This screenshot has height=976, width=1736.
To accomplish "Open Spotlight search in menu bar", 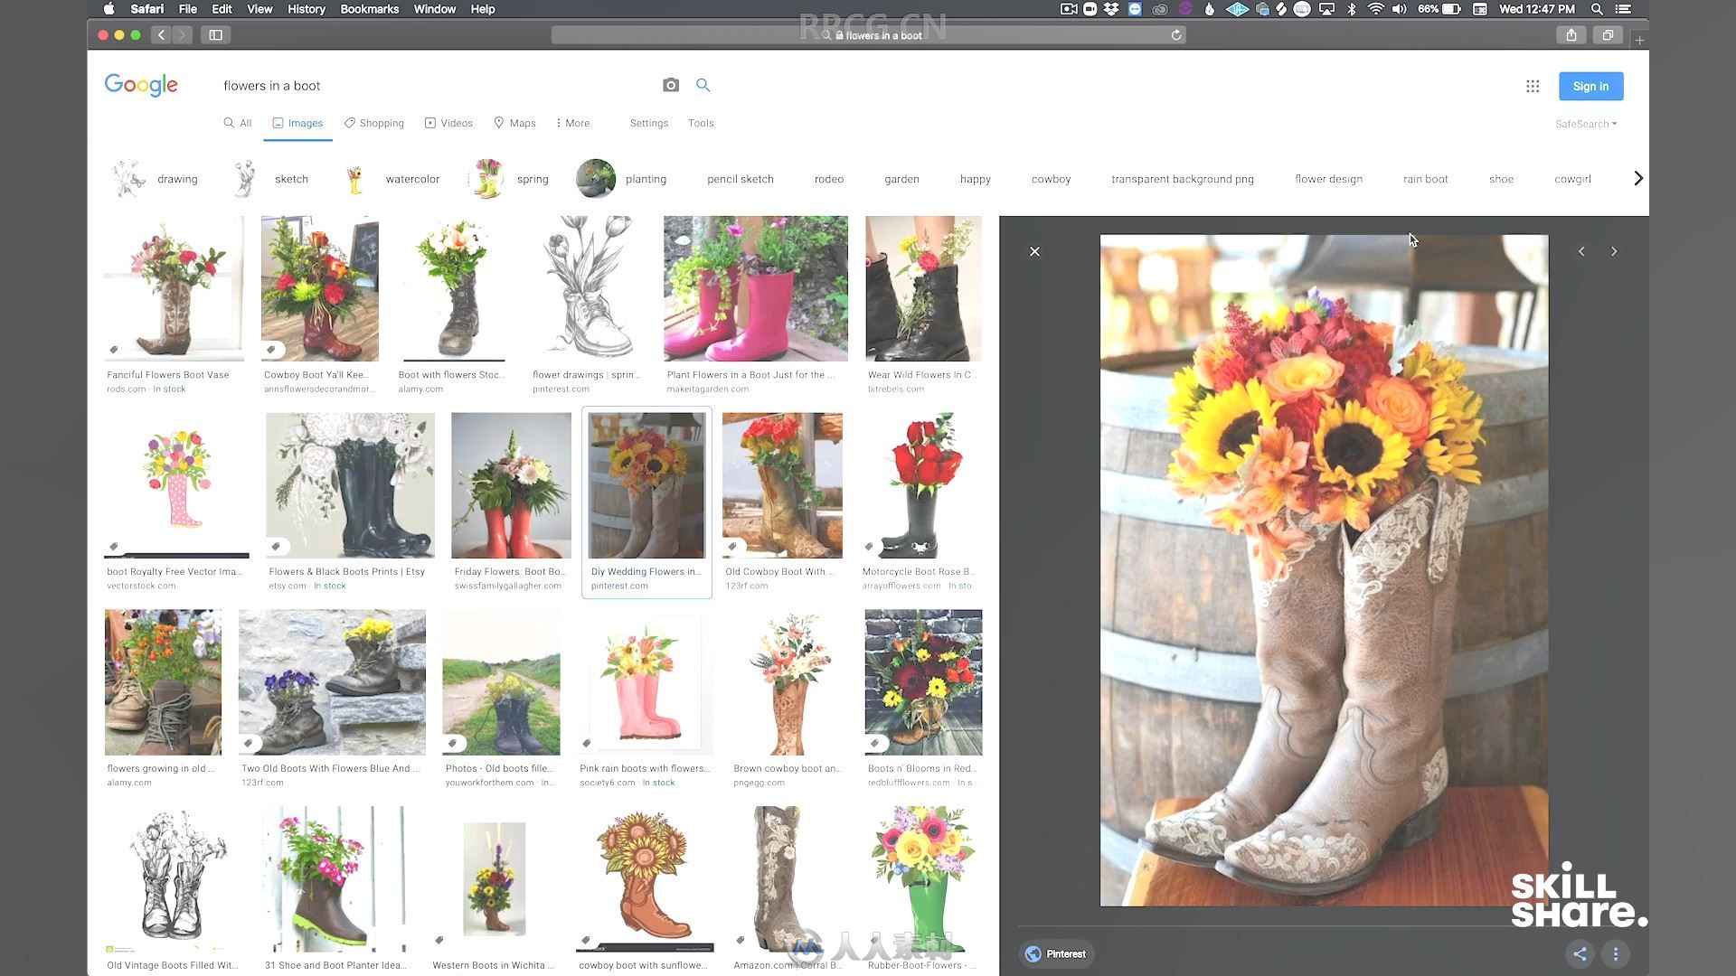I will (1597, 9).
